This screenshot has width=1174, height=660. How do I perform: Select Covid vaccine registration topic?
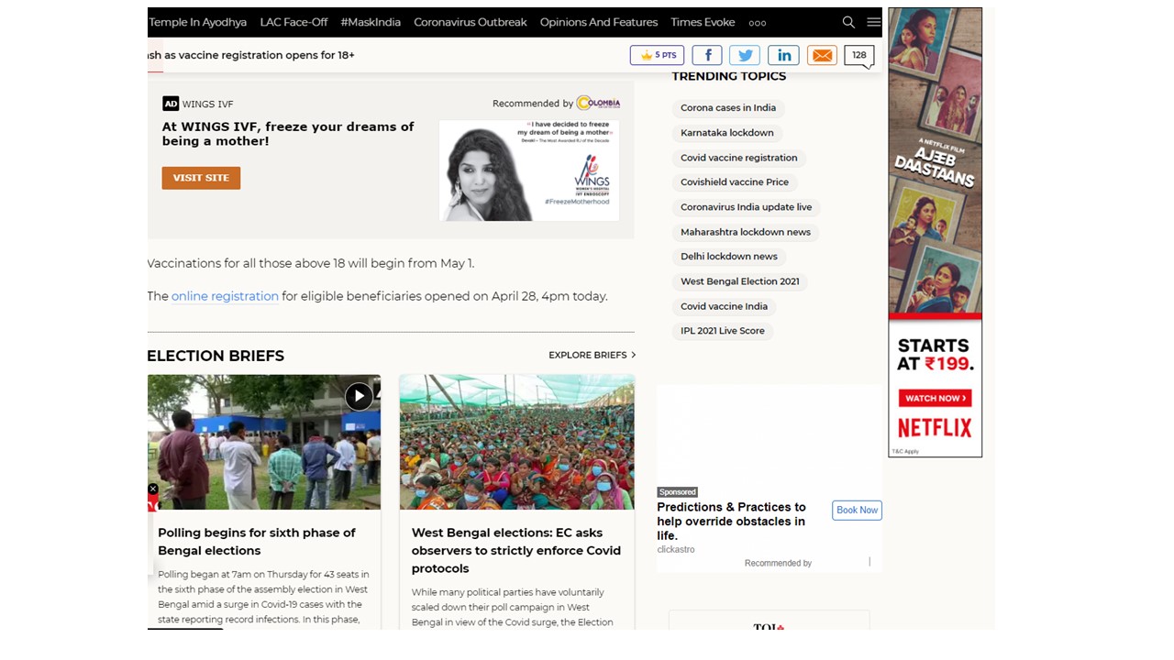coord(739,158)
